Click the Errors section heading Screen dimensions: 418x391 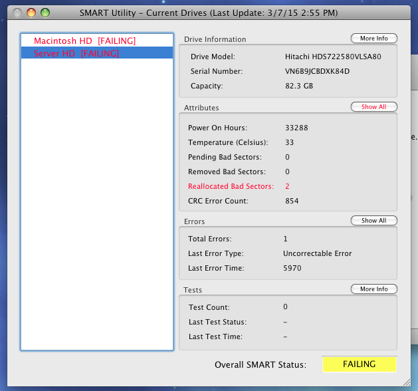click(x=194, y=221)
